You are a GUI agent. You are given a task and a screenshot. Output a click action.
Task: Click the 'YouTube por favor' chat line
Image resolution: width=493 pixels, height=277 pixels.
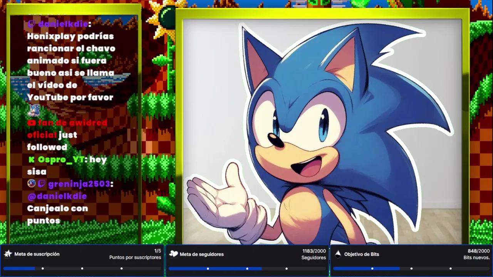70,97
